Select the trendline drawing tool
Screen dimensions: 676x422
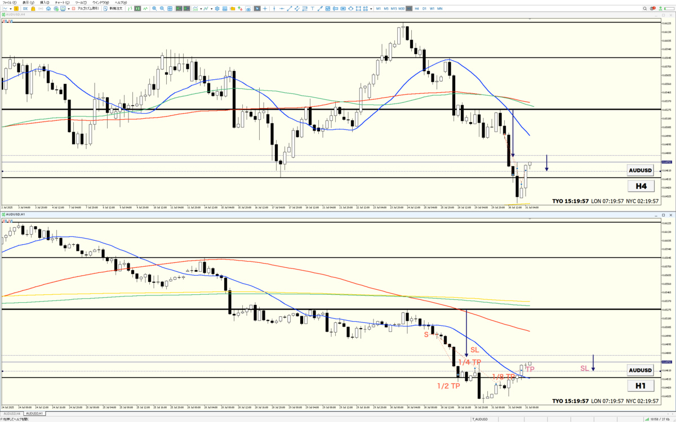tap(290, 8)
